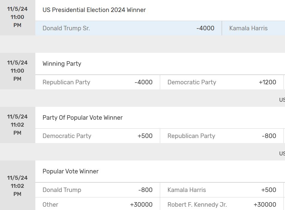285x210 pixels.
Task: Click the cut-off US text above Popular Vote Winner
Action: point(282,154)
